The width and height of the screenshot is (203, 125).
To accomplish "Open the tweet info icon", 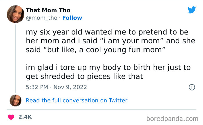I will click(x=191, y=87).
